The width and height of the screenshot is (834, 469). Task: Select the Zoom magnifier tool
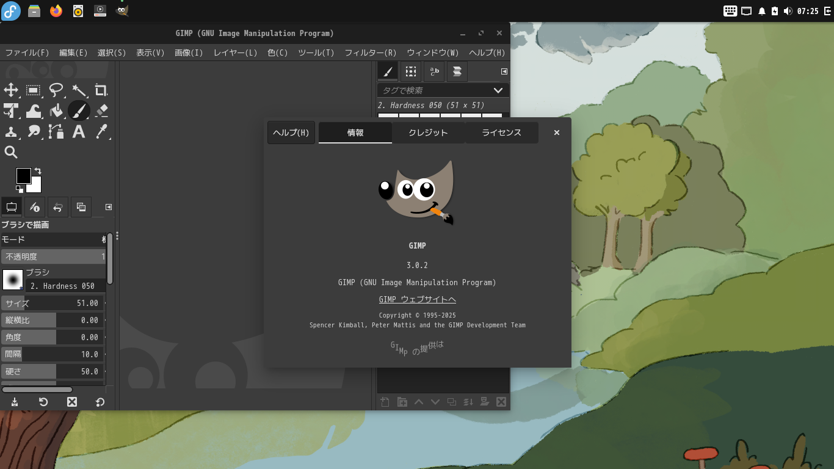11,152
